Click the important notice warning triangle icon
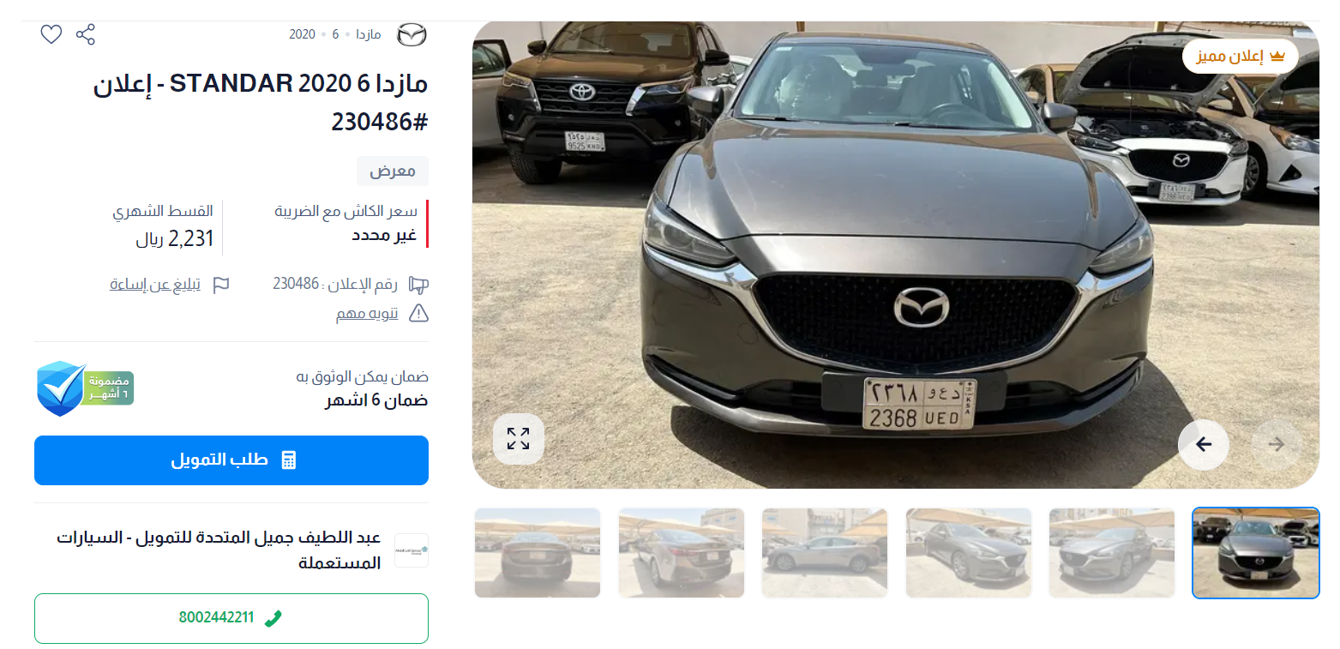The height and width of the screenshot is (649, 1340). (418, 313)
